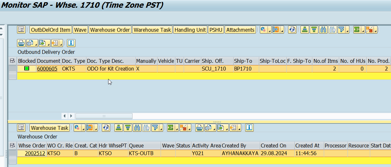Screen dimensions: 391x167
Task: Click Information icon in the Warehouse Order toolbar
Action: [x=249, y=128]
